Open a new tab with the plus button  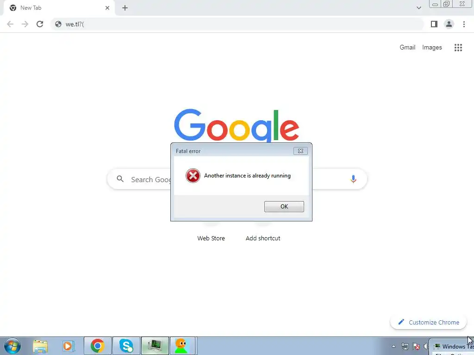pos(125,8)
